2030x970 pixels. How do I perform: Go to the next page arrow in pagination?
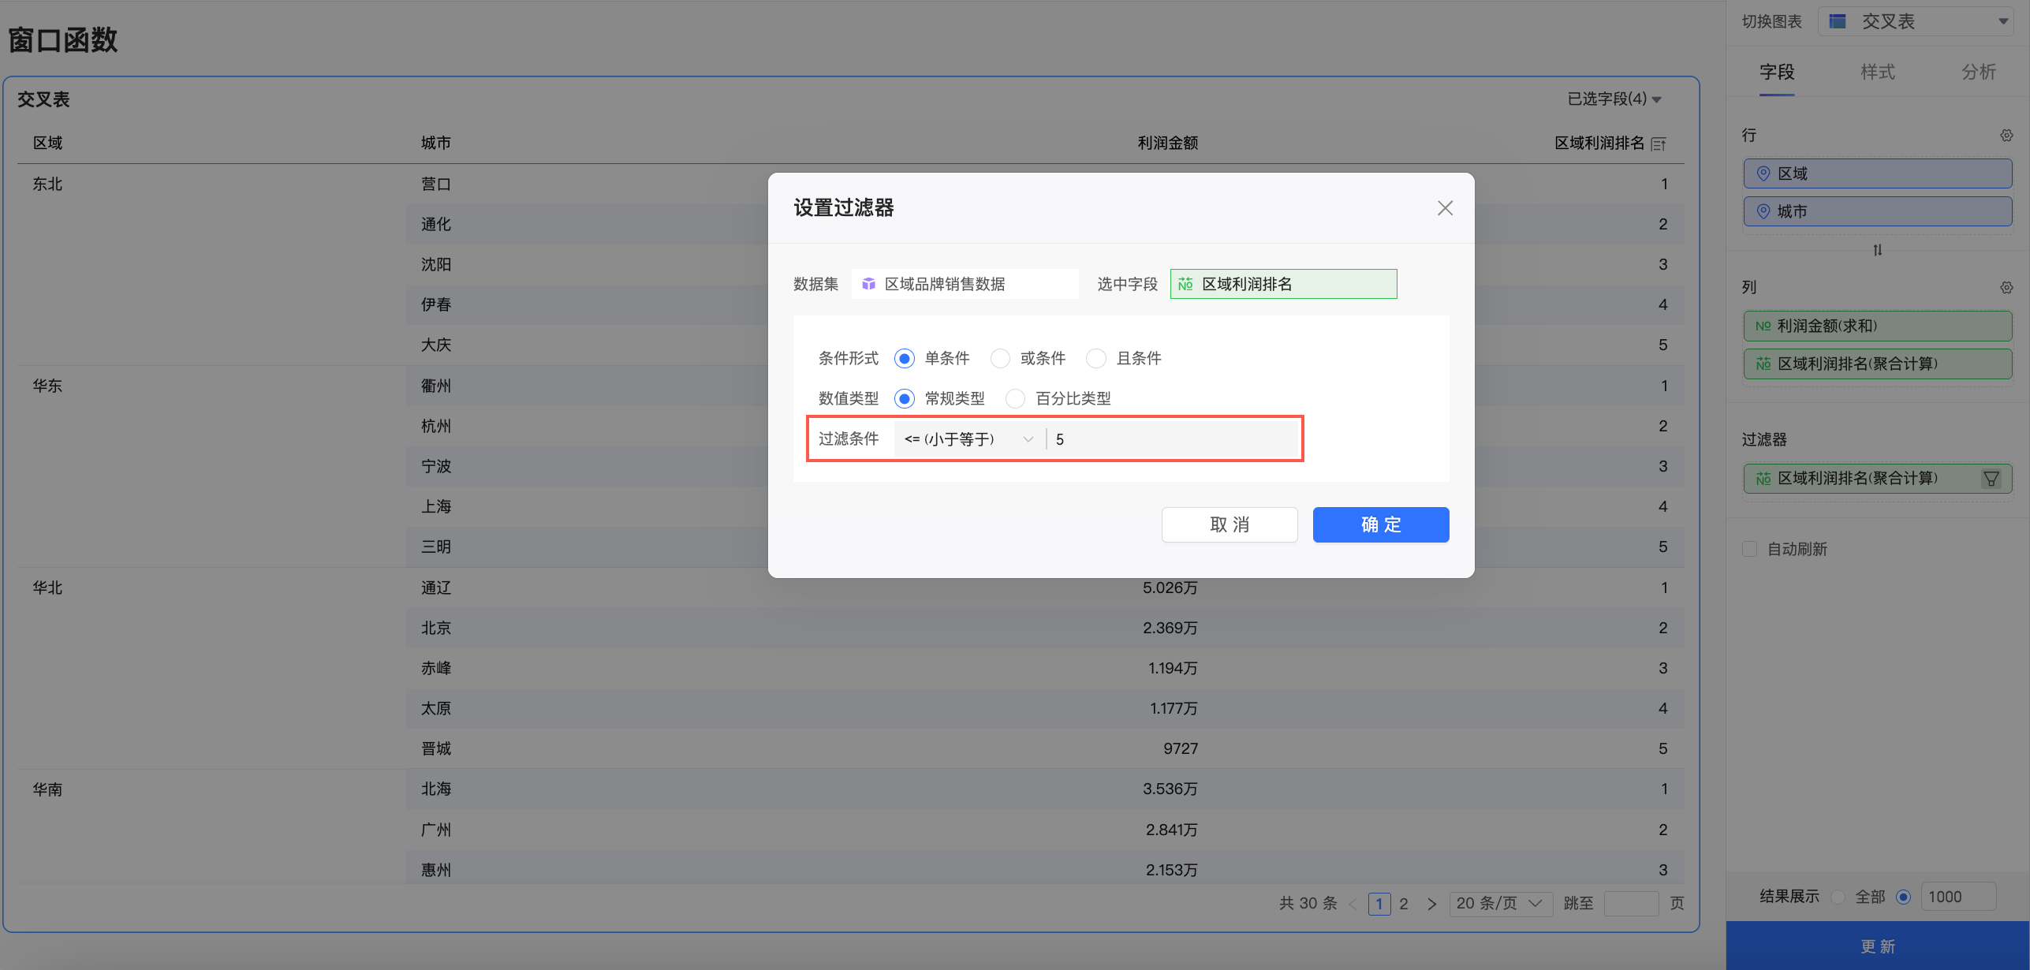pyautogui.click(x=1431, y=904)
